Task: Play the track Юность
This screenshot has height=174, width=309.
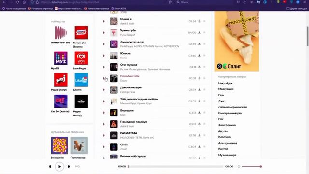Action: click(104, 56)
